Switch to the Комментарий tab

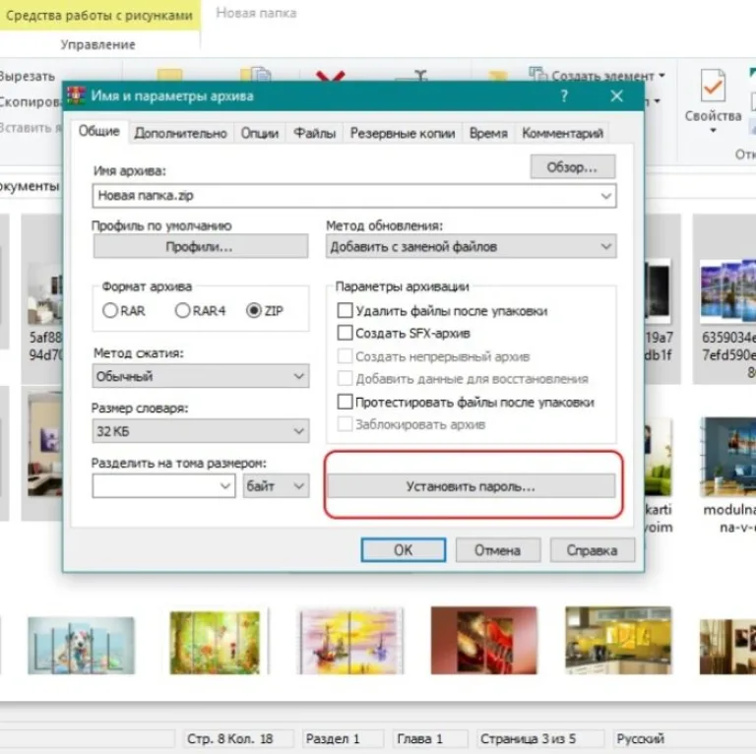coord(563,133)
